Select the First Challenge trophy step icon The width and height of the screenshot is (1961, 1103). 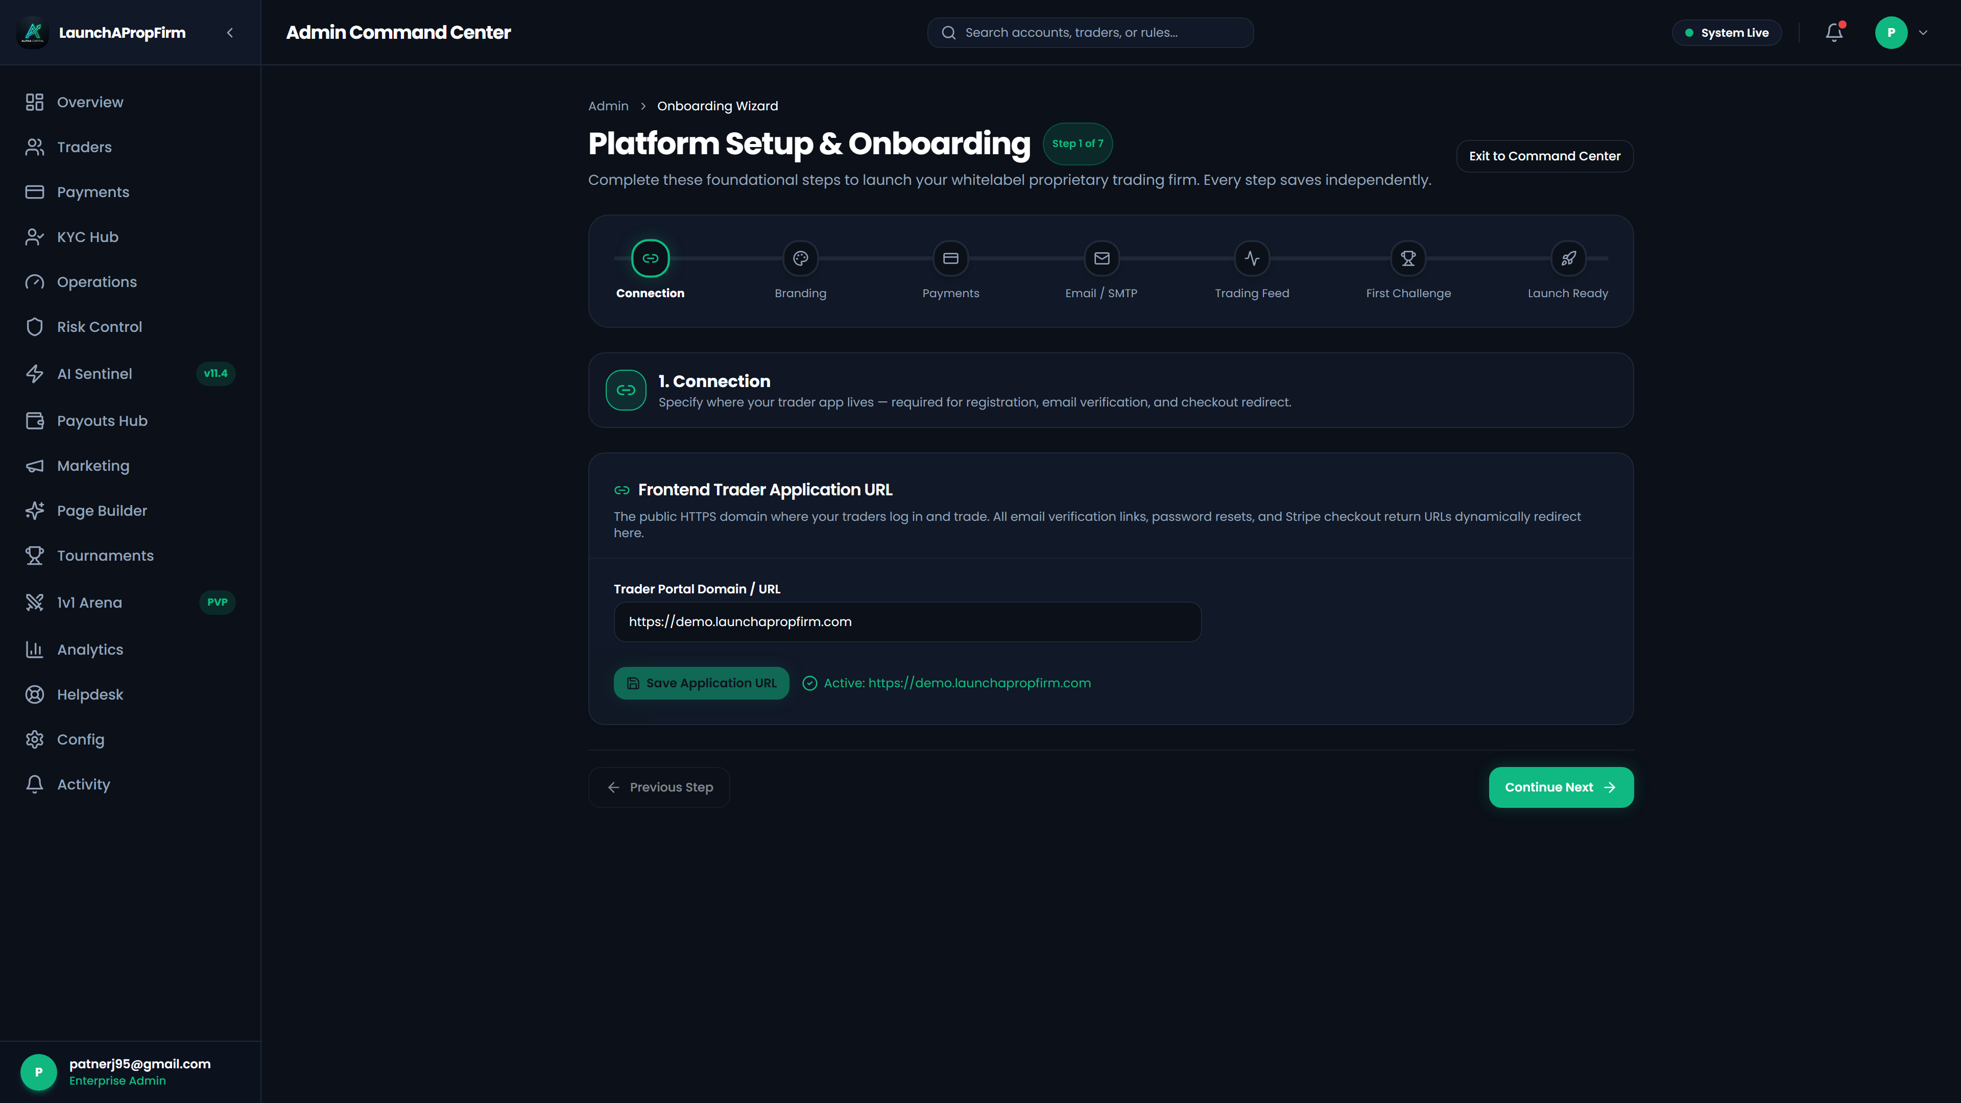click(x=1408, y=258)
